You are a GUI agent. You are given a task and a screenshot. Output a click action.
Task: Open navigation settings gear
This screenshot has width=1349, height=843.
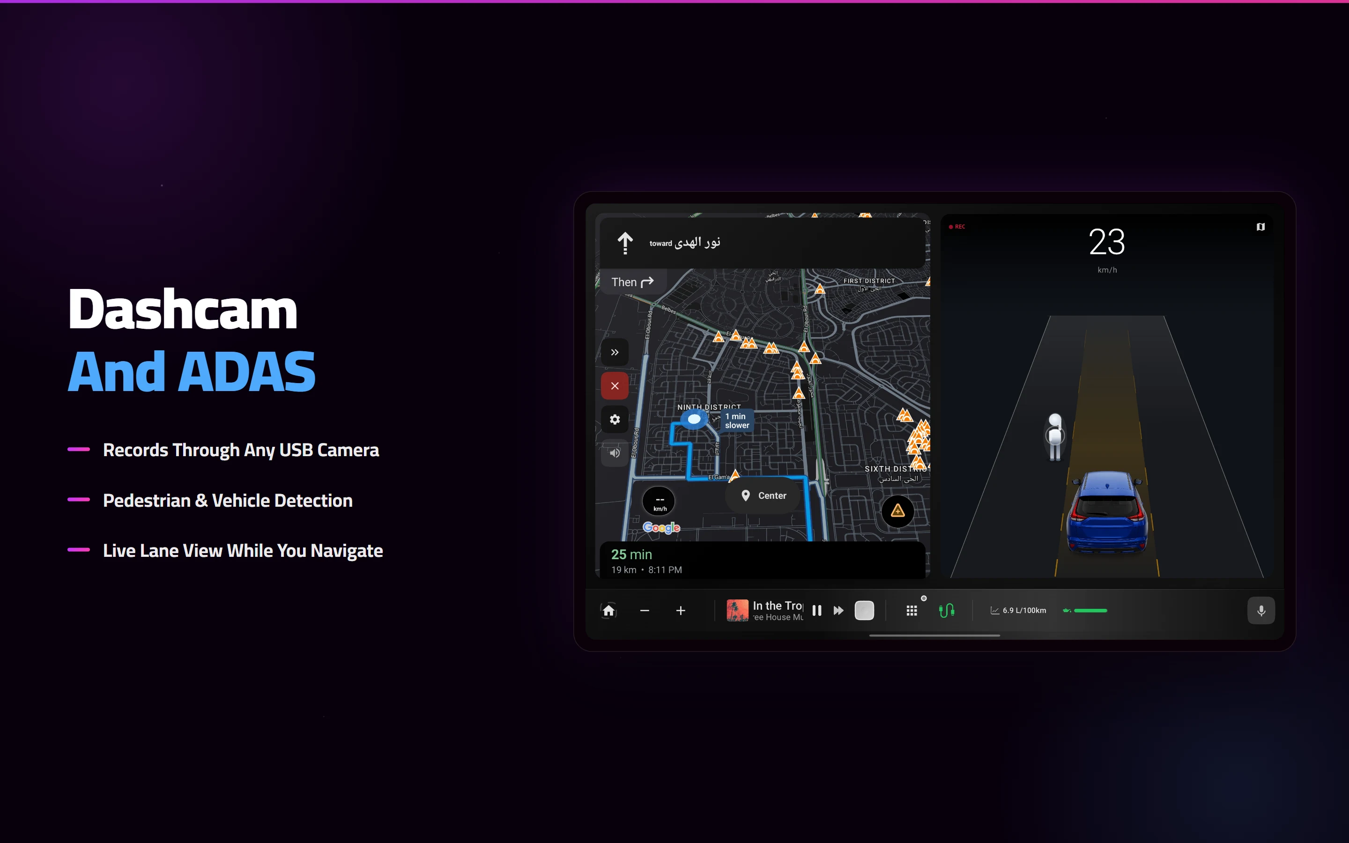(615, 419)
